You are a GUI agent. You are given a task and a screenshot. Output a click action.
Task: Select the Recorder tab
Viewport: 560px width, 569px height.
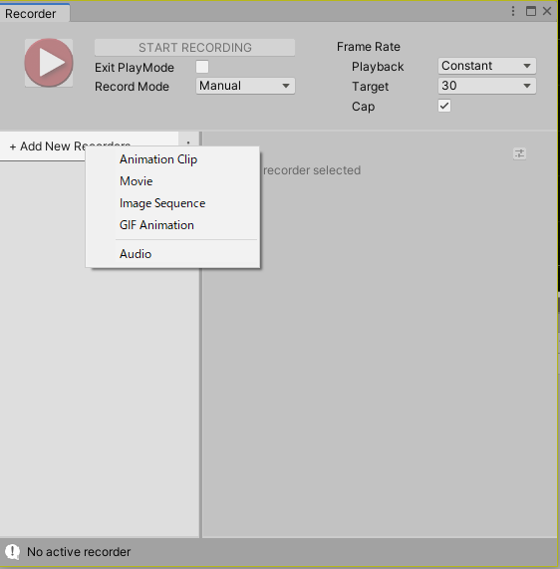[x=35, y=13]
